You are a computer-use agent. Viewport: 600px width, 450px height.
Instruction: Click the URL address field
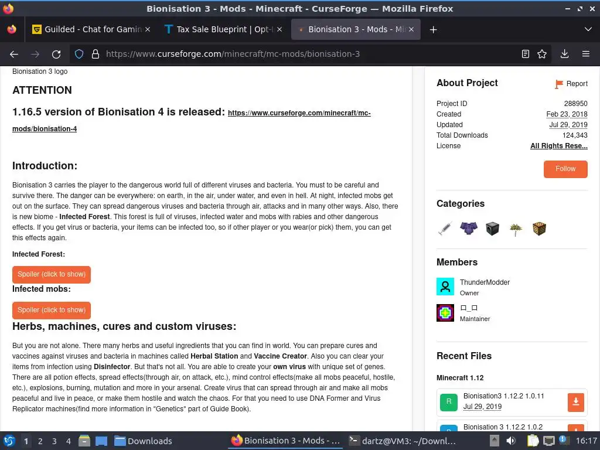point(309,54)
